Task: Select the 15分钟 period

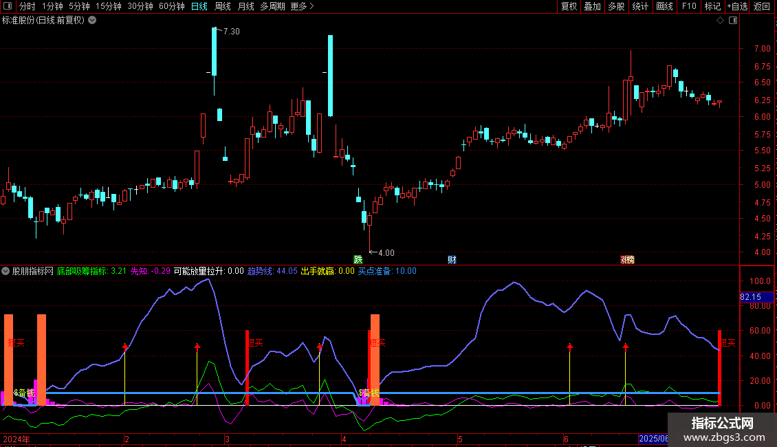Action: click(x=109, y=6)
